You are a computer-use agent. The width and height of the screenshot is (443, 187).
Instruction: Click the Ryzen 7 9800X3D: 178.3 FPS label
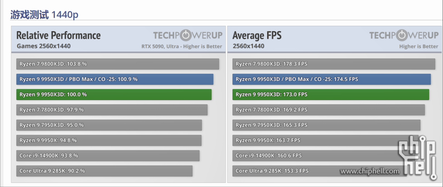[271, 64]
